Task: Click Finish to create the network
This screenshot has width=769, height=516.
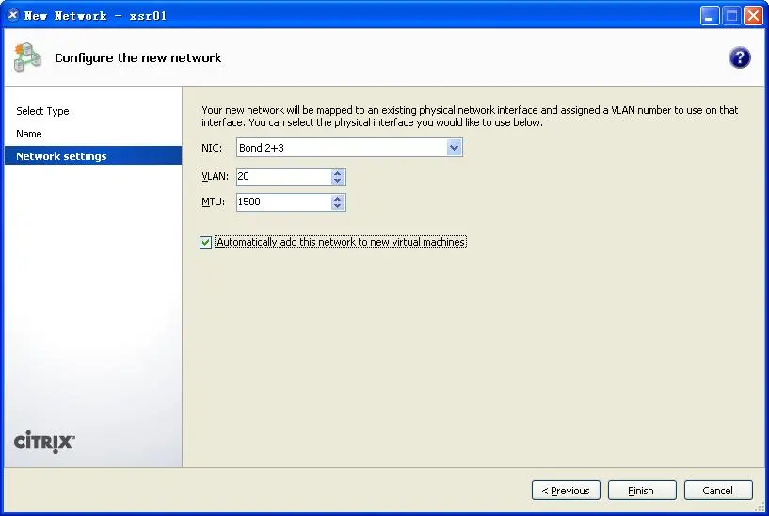Action: coord(642,491)
